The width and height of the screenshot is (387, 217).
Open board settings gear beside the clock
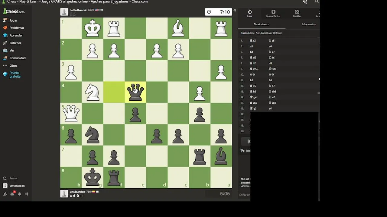click(235, 10)
